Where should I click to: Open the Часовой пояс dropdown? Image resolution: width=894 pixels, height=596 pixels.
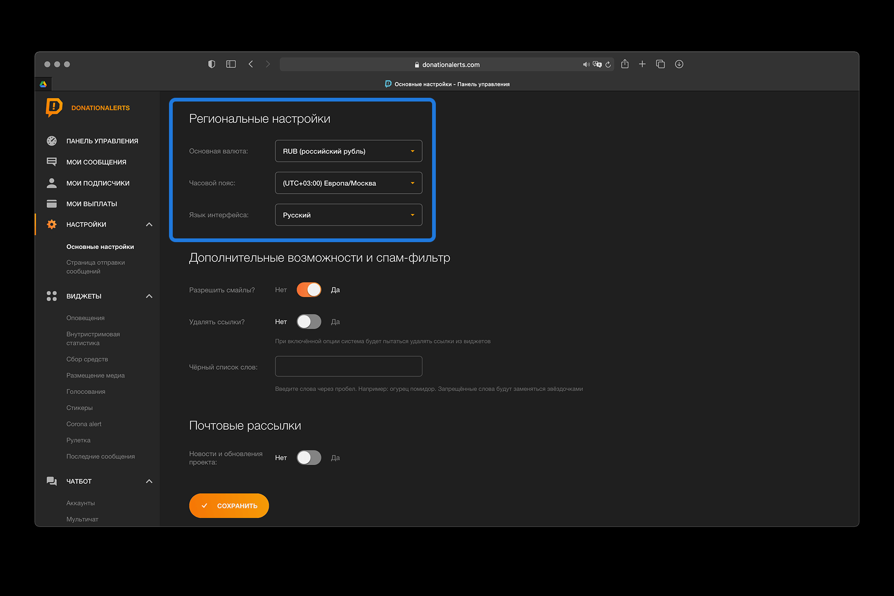coord(349,183)
